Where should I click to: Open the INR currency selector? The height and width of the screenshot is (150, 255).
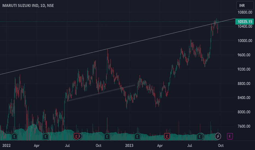245,5
